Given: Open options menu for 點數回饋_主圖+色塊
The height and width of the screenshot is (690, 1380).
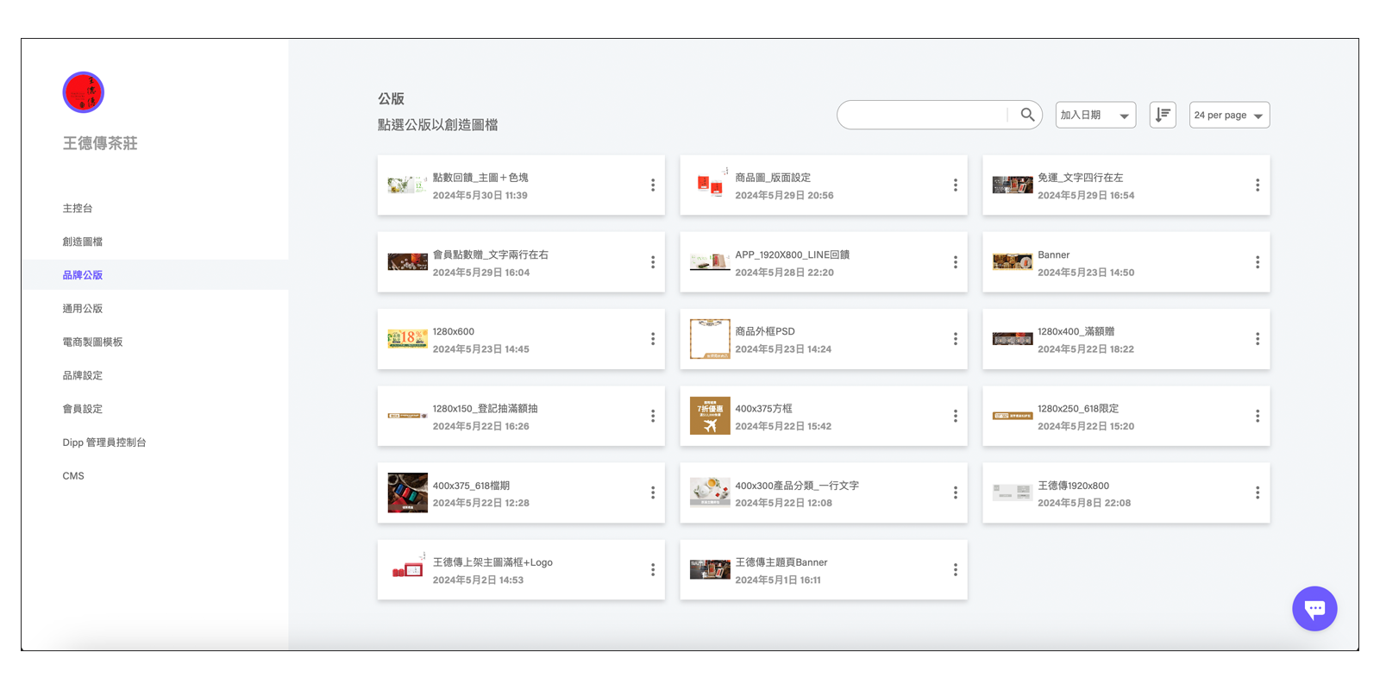Looking at the screenshot, I should coord(653,185).
